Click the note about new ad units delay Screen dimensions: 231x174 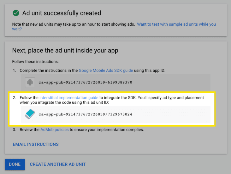(x=73, y=24)
